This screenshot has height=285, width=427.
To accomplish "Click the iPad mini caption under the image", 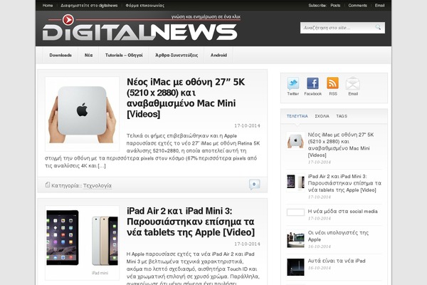I will coord(100,273).
